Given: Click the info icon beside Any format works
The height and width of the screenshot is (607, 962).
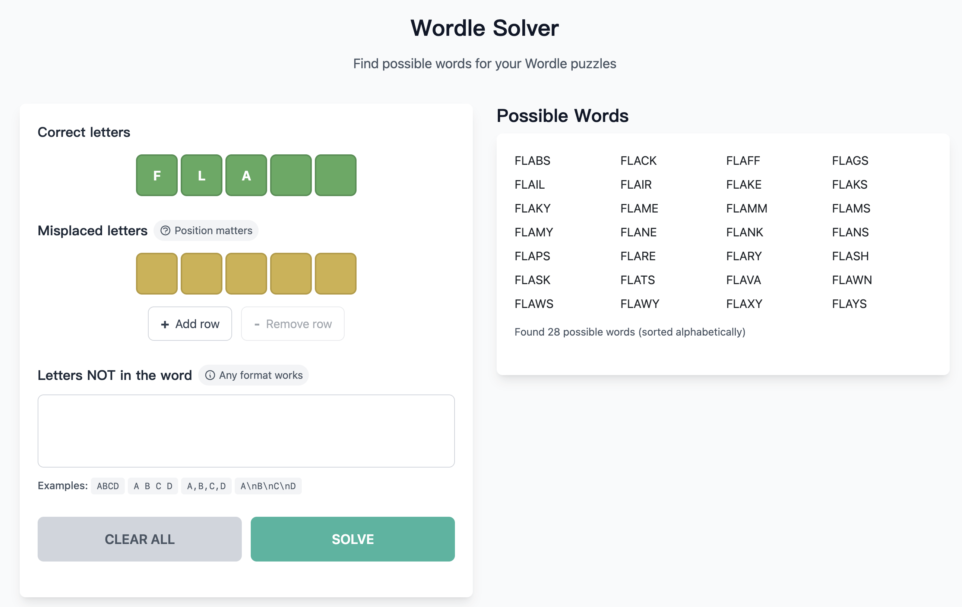Looking at the screenshot, I should [x=210, y=375].
